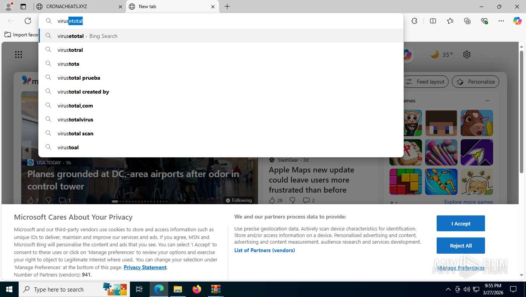Toggle the Split screen icon
The height and width of the screenshot is (297, 526).
coord(433,21)
